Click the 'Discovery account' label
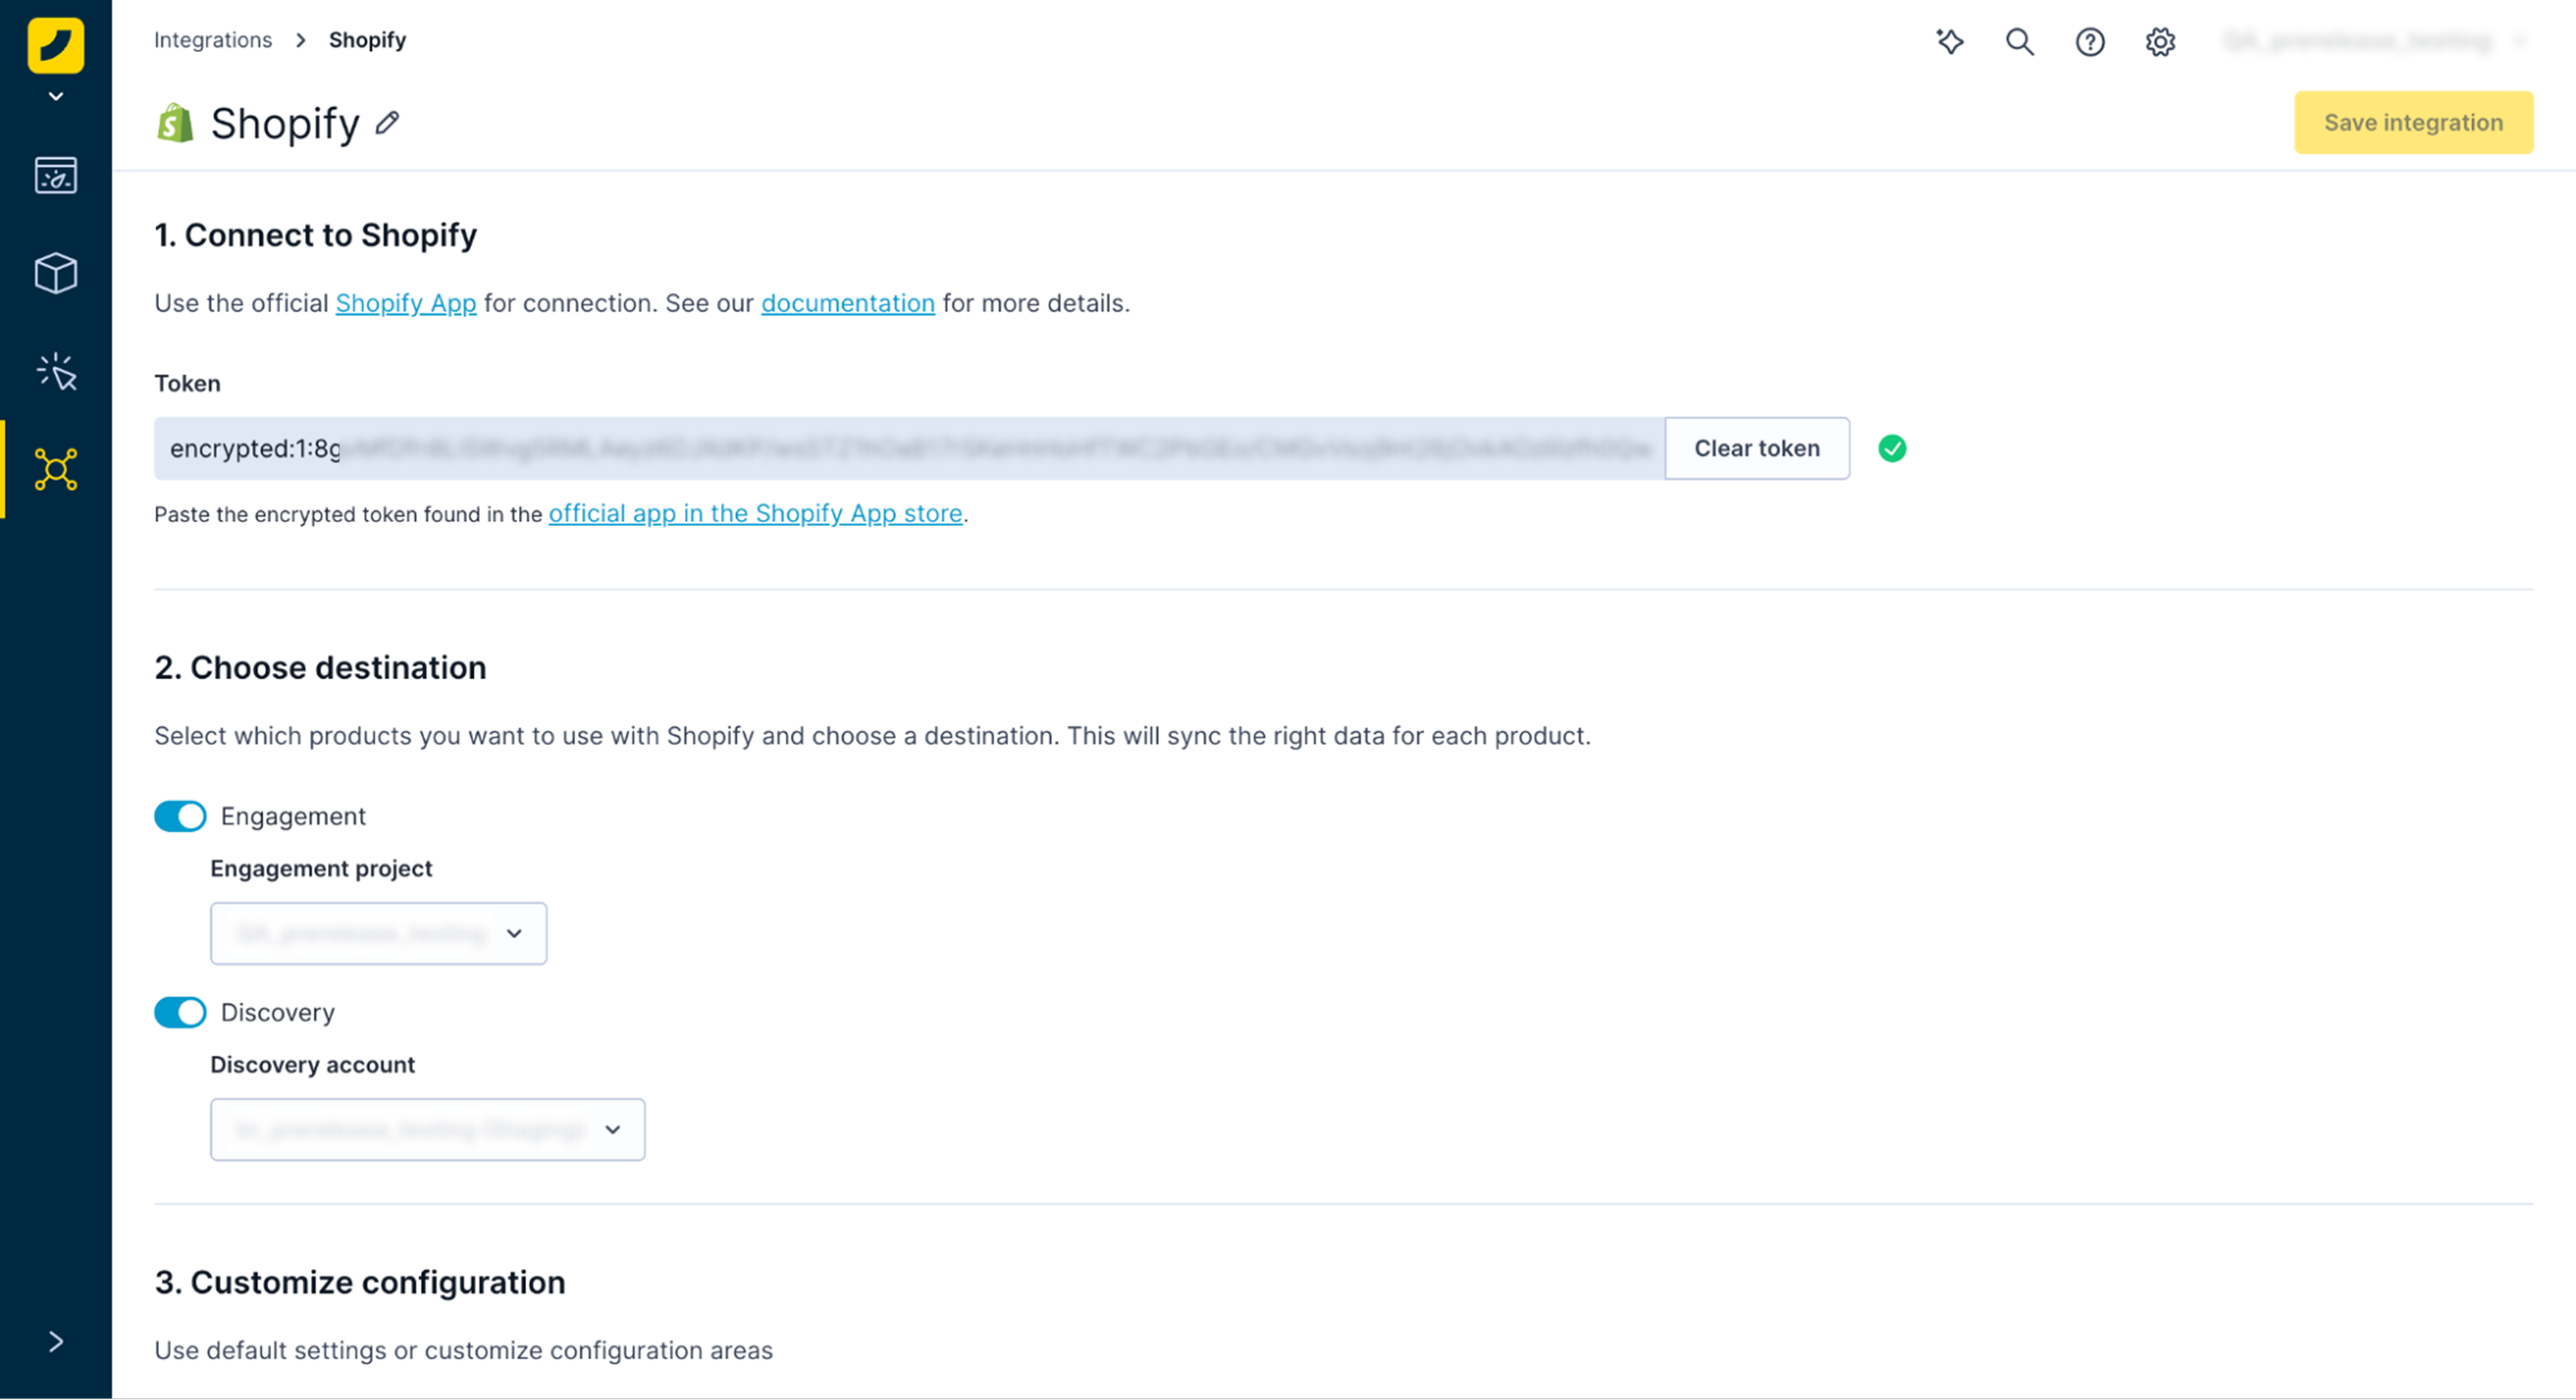This screenshot has height=1400, width=2576. [312, 1064]
